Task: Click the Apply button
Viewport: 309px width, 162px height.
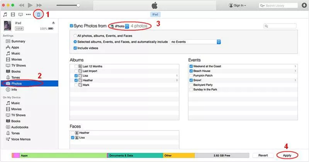Action: (287, 155)
